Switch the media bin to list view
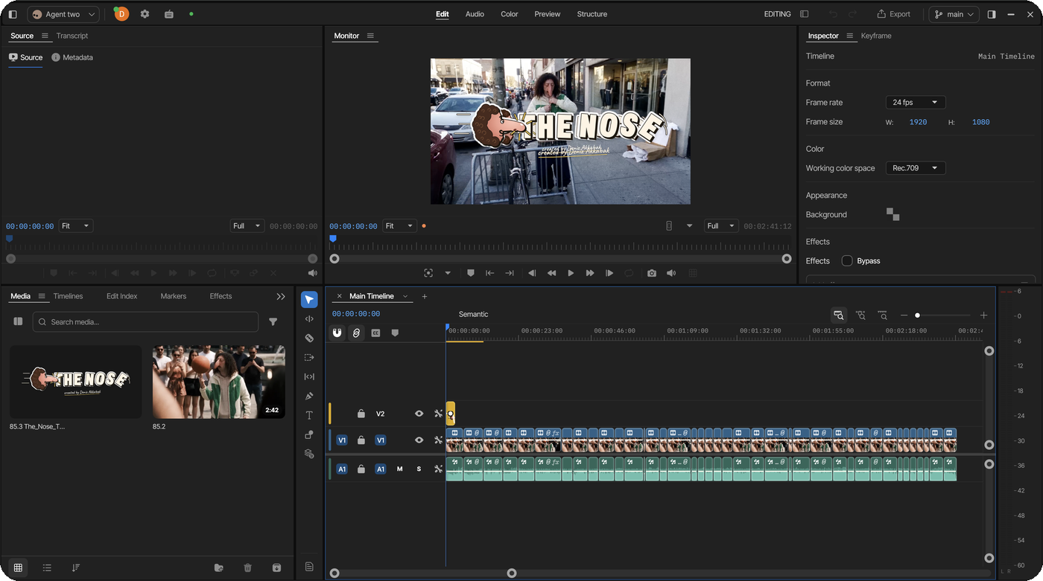1043x581 pixels. pos(47,568)
